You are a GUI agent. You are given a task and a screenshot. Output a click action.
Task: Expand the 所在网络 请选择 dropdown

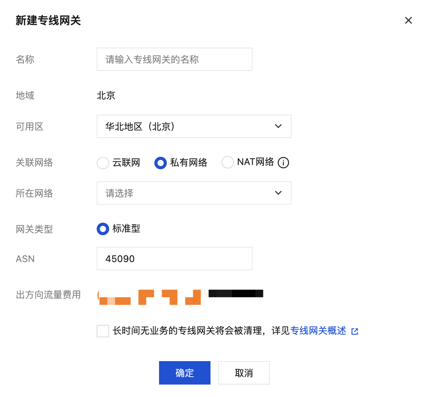click(x=187, y=193)
